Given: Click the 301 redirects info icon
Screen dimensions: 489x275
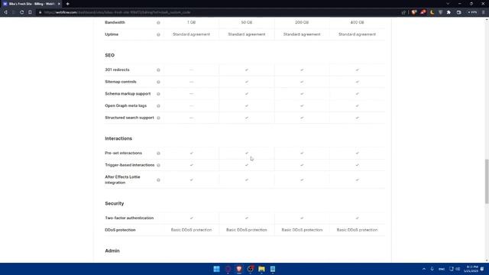Looking at the screenshot, I should 158,70.
